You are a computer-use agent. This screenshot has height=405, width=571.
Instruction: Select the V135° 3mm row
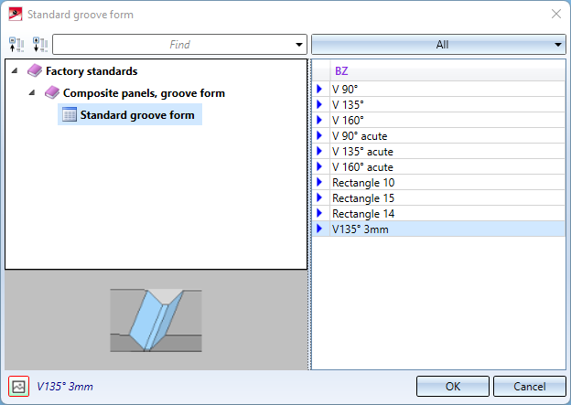(438, 229)
